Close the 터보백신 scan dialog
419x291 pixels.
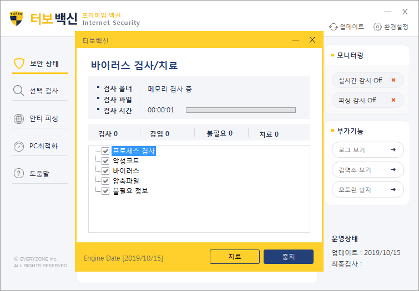[x=312, y=40]
